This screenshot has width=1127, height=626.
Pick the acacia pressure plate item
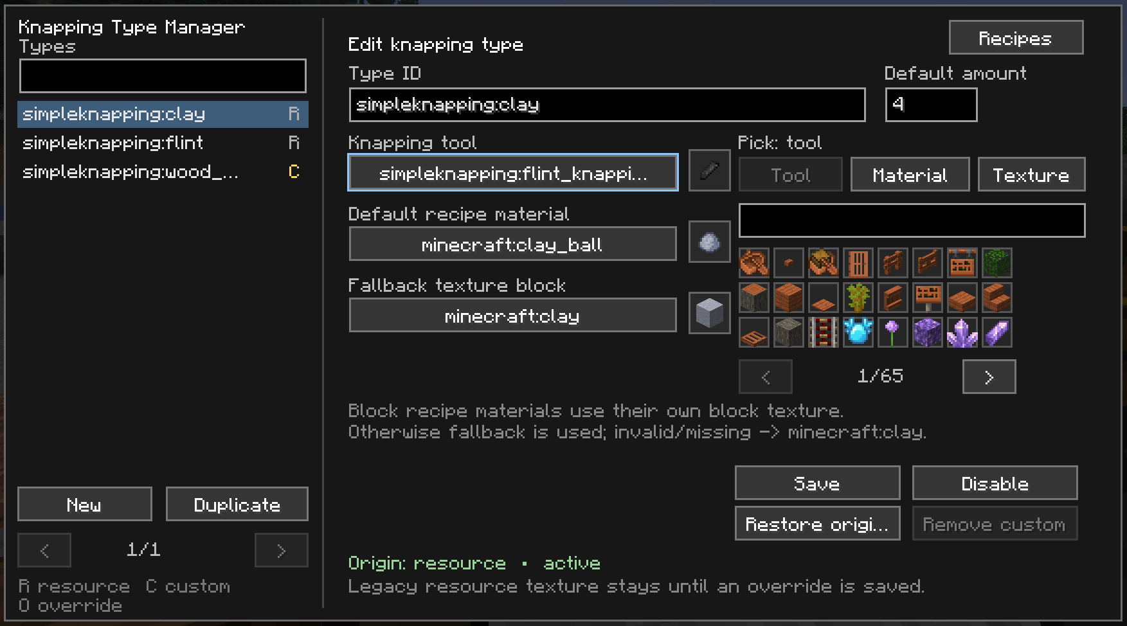click(824, 298)
